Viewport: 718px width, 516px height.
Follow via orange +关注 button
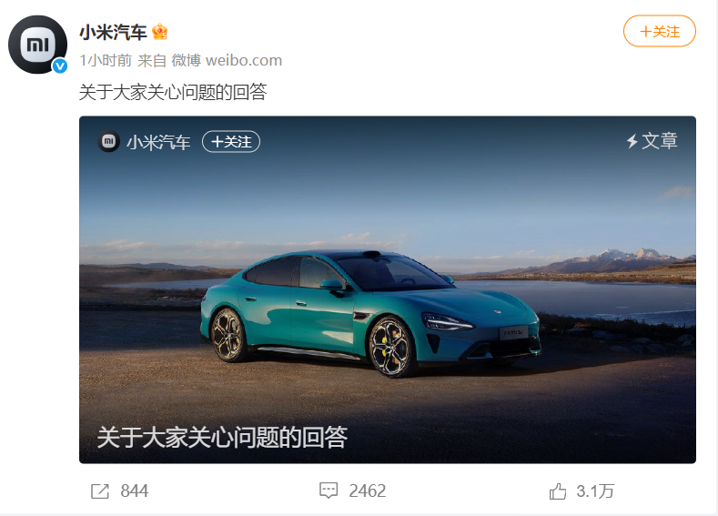[x=660, y=31]
